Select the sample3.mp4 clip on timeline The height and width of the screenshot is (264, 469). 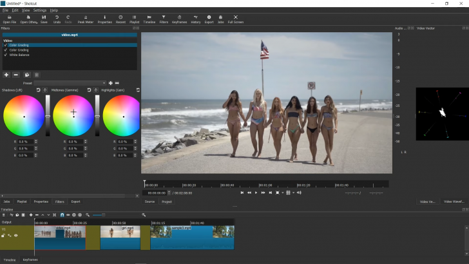192,238
